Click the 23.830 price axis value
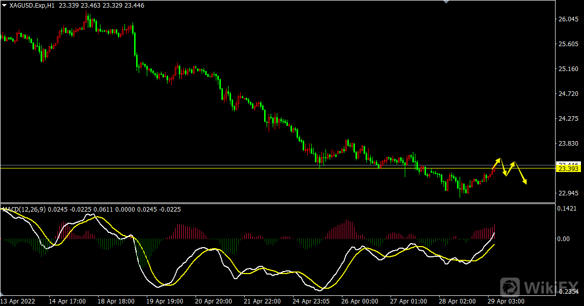This screenshot has height=306, width=584. tap(568, 144)
